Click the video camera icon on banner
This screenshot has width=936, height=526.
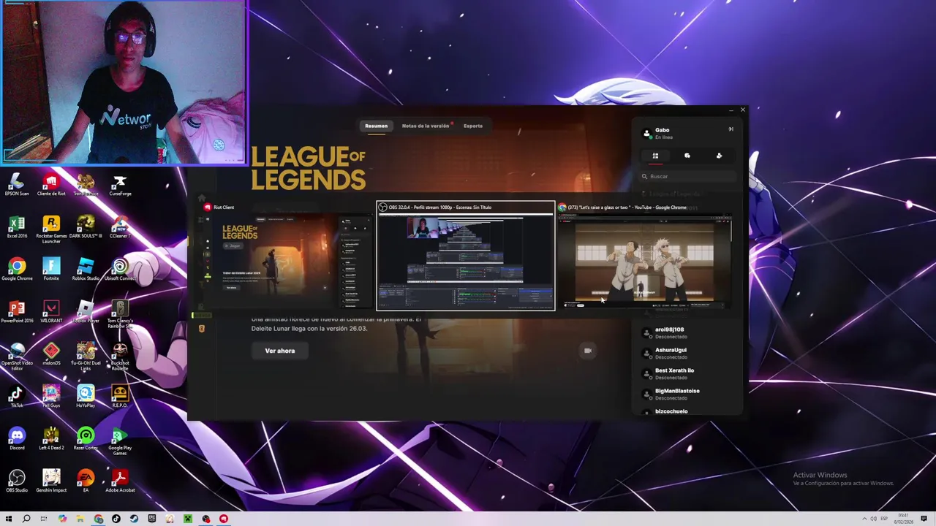pyautogui.click(x=587, y=351)
